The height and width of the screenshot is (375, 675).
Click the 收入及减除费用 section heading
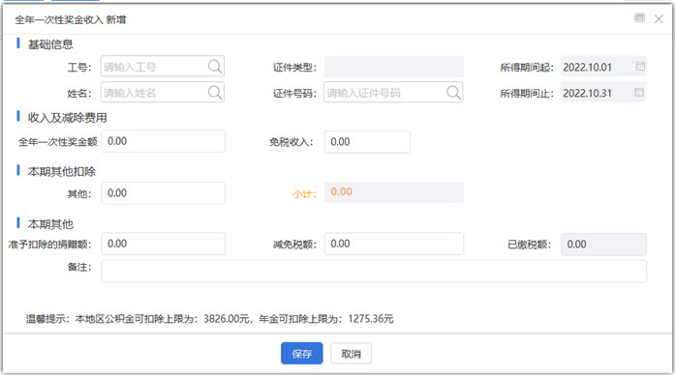point(68,118)
